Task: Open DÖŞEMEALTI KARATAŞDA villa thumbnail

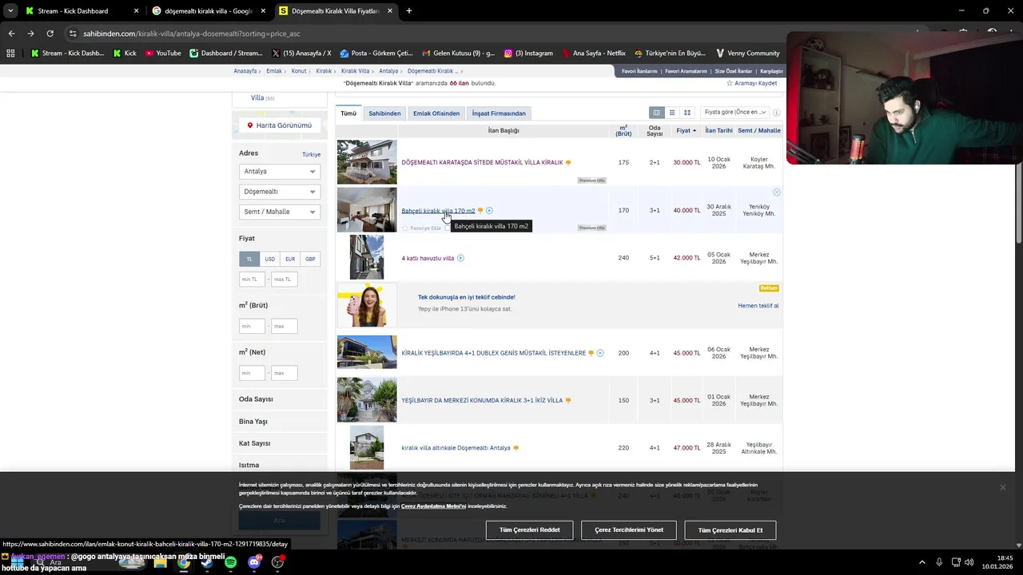Action: click(367, 162)
